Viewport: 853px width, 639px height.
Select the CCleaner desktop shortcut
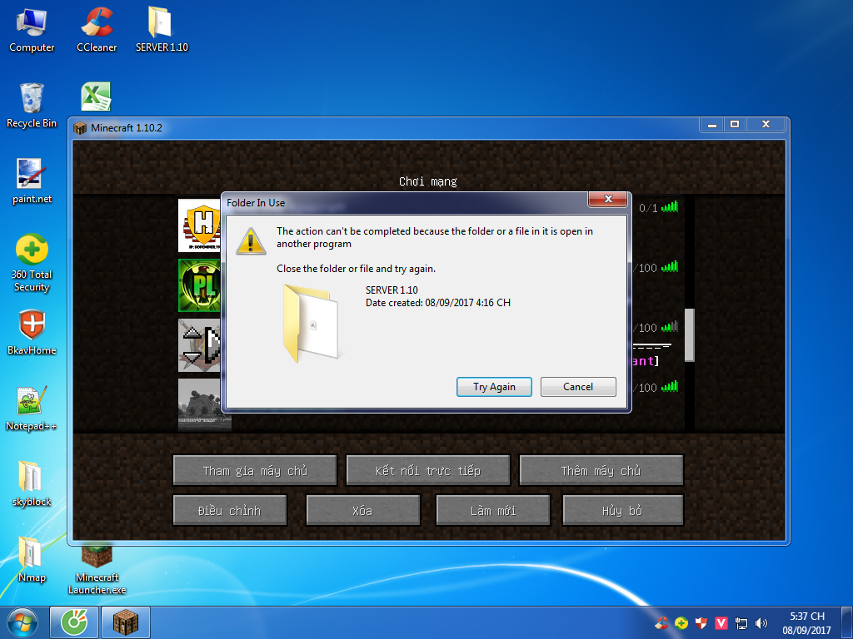(97, 31)
